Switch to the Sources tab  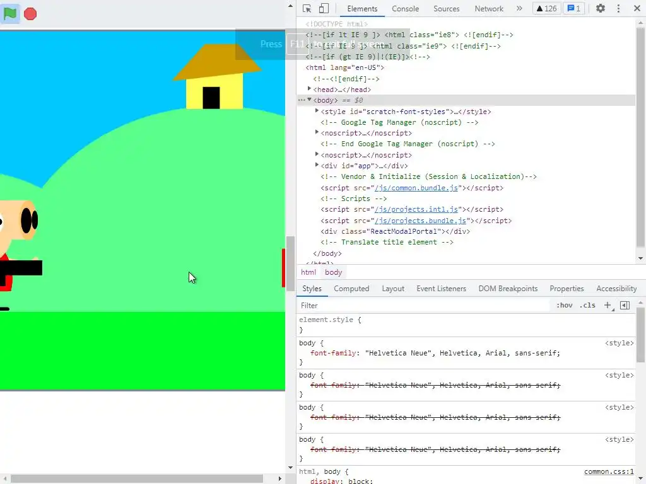446,9
